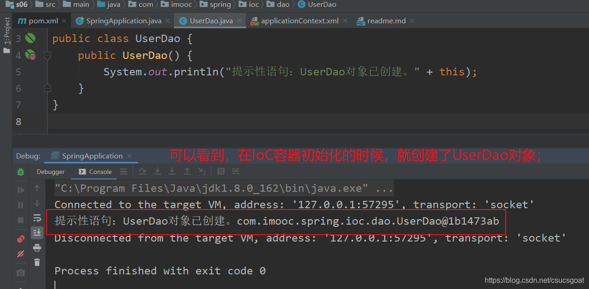Click breadcrumb java in navigation bar
Image resolution: width=589 pixels, height=289 pixels.
(108, 5)
